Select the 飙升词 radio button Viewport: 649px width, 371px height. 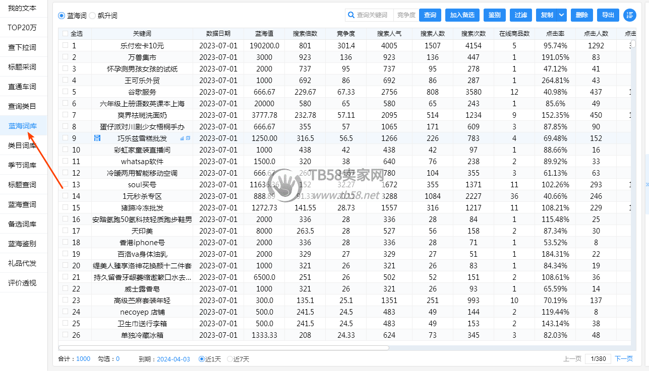point(92,16)
